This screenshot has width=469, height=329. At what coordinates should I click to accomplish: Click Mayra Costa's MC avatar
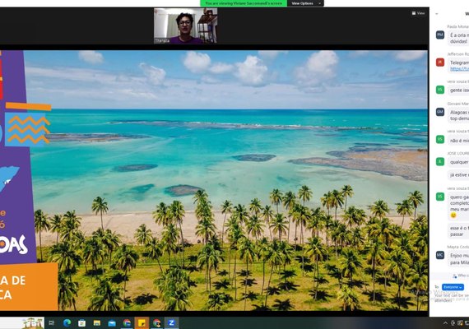coord(440,255)
